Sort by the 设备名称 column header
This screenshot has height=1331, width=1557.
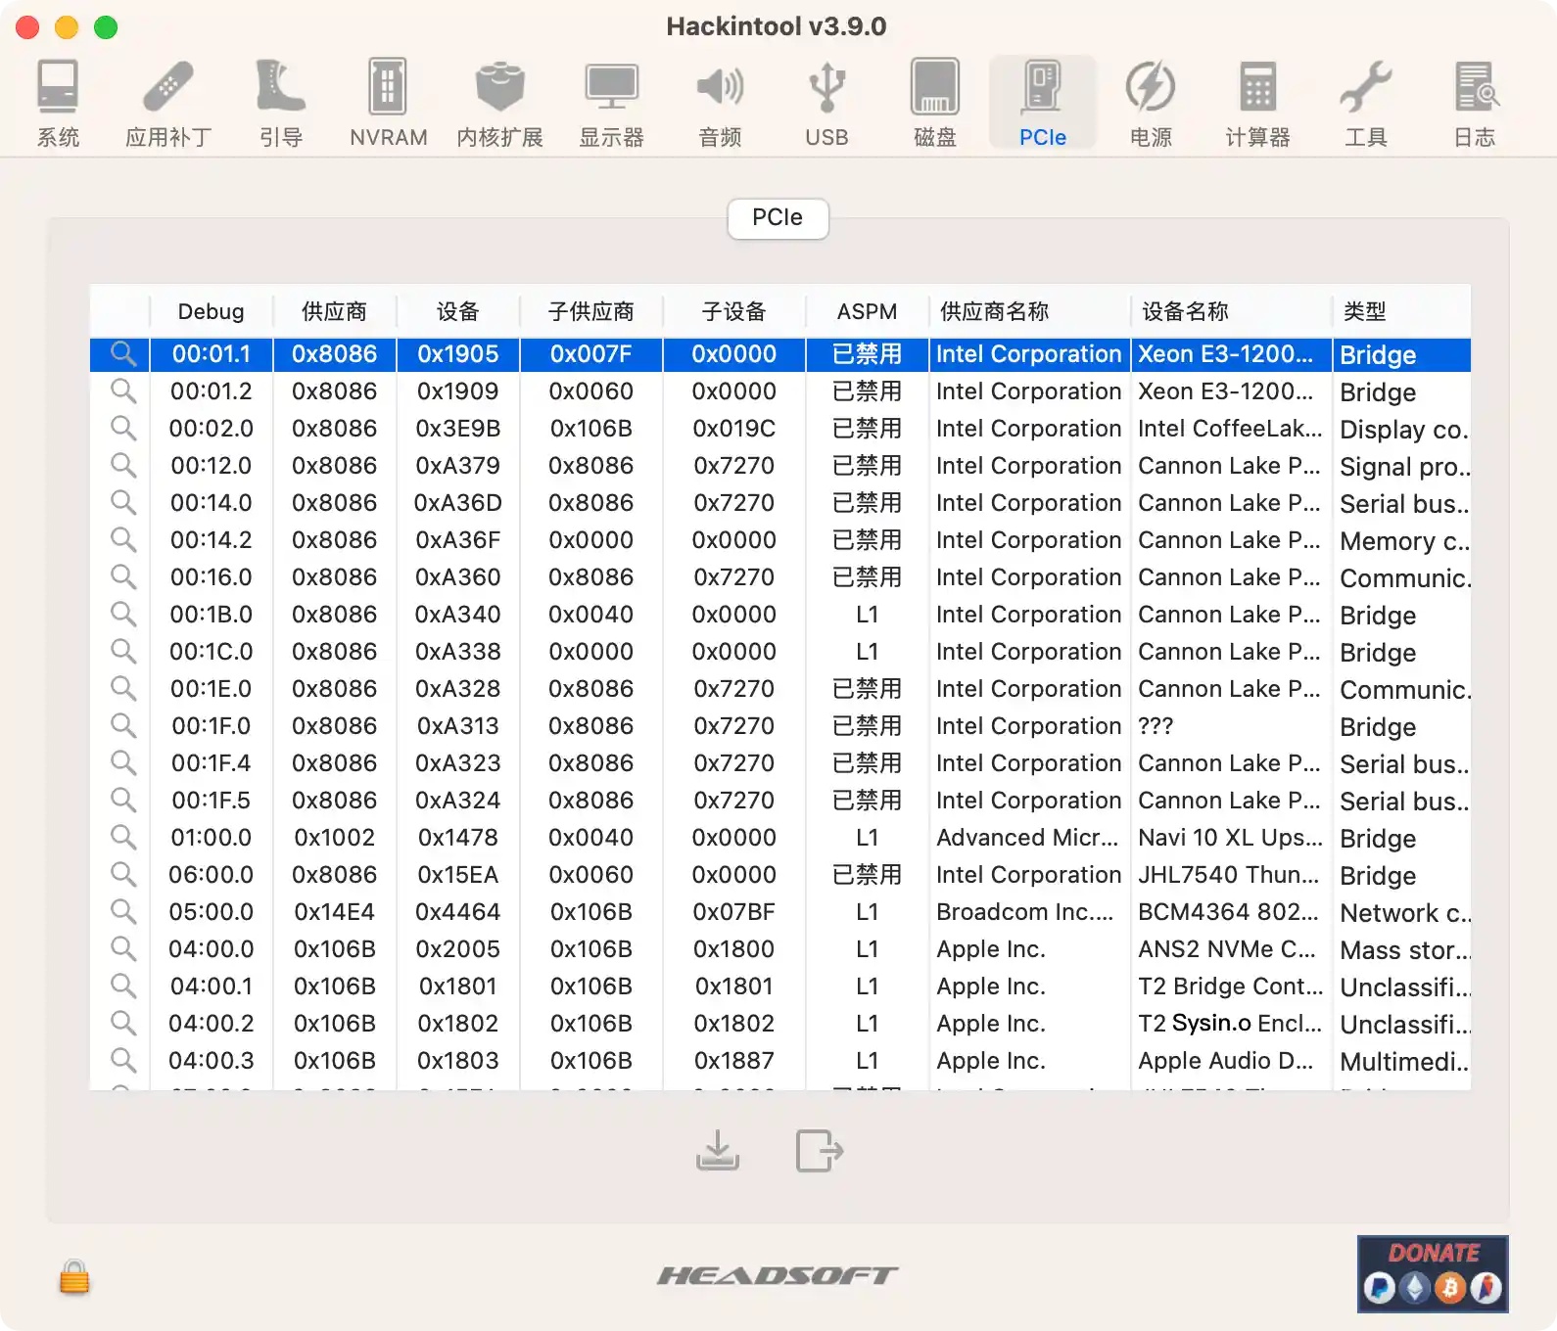(x=1230, y=311)
